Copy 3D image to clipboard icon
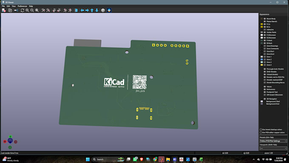This screenshot has height=163, width=289. [10, 10]
